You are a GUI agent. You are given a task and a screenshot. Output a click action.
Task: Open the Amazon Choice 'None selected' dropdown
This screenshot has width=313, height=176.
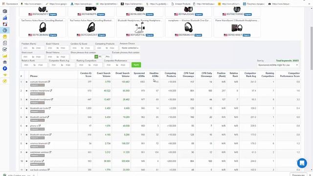[130, 48]
